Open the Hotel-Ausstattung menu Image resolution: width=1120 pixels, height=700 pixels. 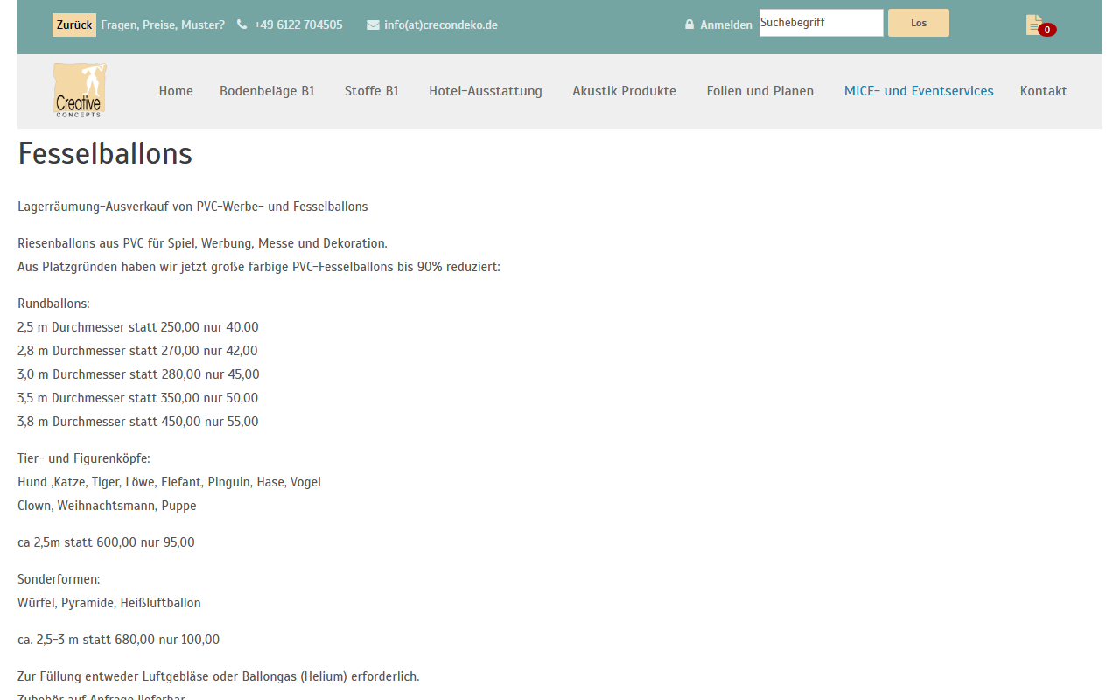pos(486,91)
